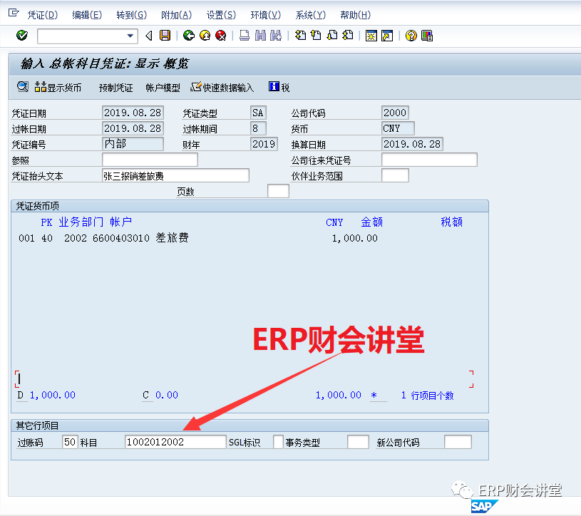Click the Print icon in toolbar
Viewport: 581px width, 516px height.
coord(244,36)
